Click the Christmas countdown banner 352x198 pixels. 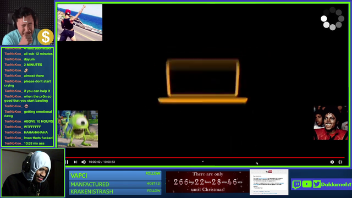point(207,182)
